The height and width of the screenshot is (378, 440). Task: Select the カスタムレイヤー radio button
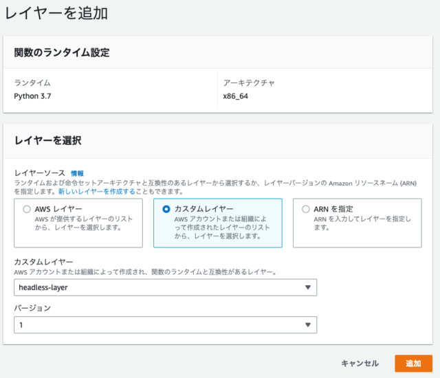click(x=166, y=209)
